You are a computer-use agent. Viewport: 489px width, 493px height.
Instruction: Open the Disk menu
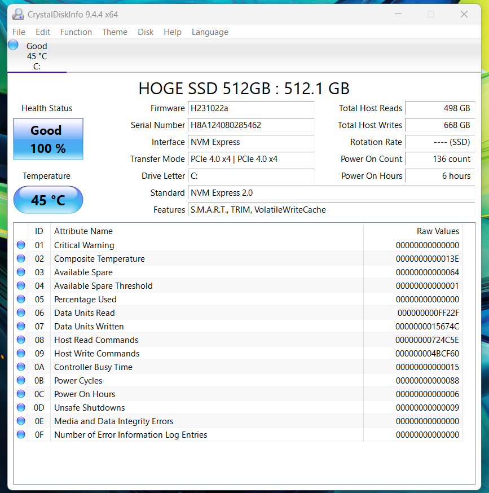[146, 32]
